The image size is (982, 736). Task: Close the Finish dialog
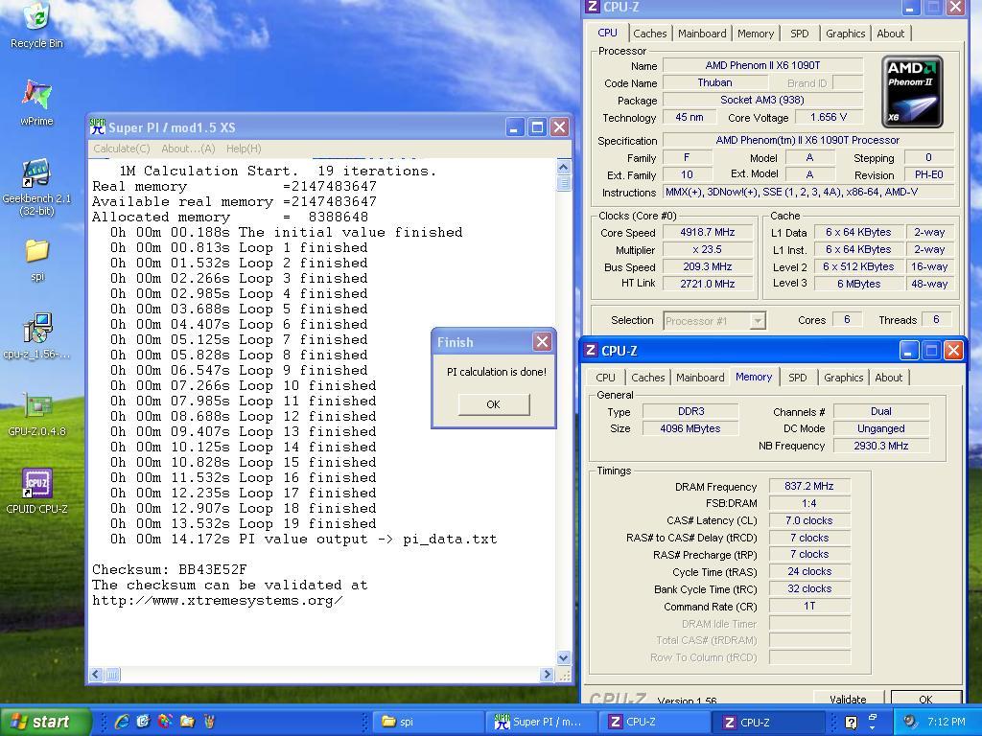(x=543, y=342)
